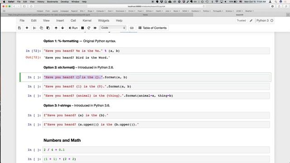Insert a cell below with the plus icon
Image resolution: width=290 pixels, height=163 pixels.
[x=27, y=28]
